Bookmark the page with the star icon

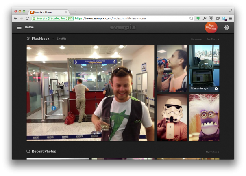tap(191, 19)
